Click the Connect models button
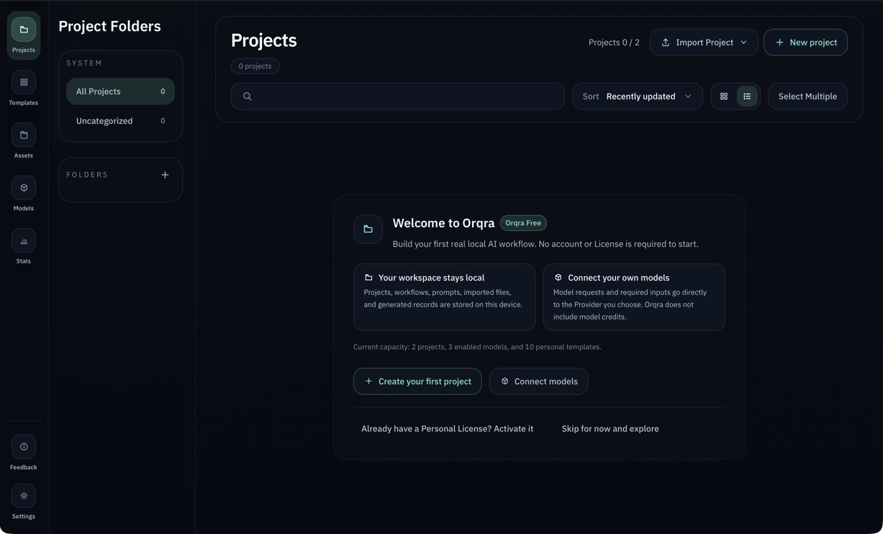883x534 pixels. pos(539,381)
